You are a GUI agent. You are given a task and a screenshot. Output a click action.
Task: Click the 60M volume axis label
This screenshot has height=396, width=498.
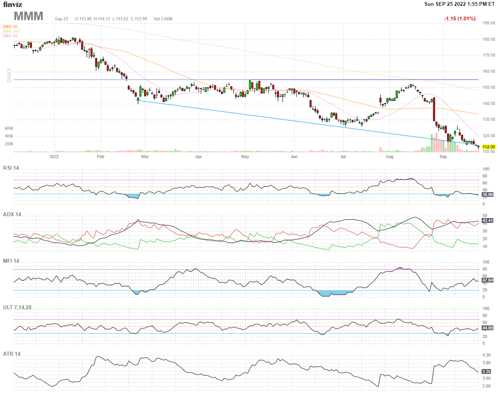coord(9,128)
